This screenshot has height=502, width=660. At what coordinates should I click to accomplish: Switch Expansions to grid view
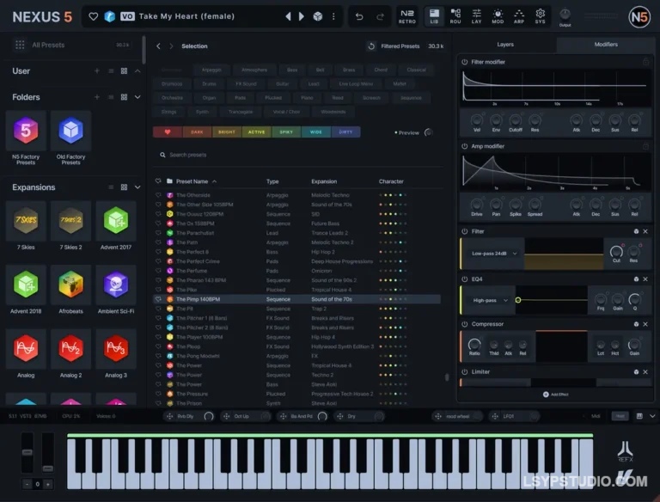tap(124, 187)
